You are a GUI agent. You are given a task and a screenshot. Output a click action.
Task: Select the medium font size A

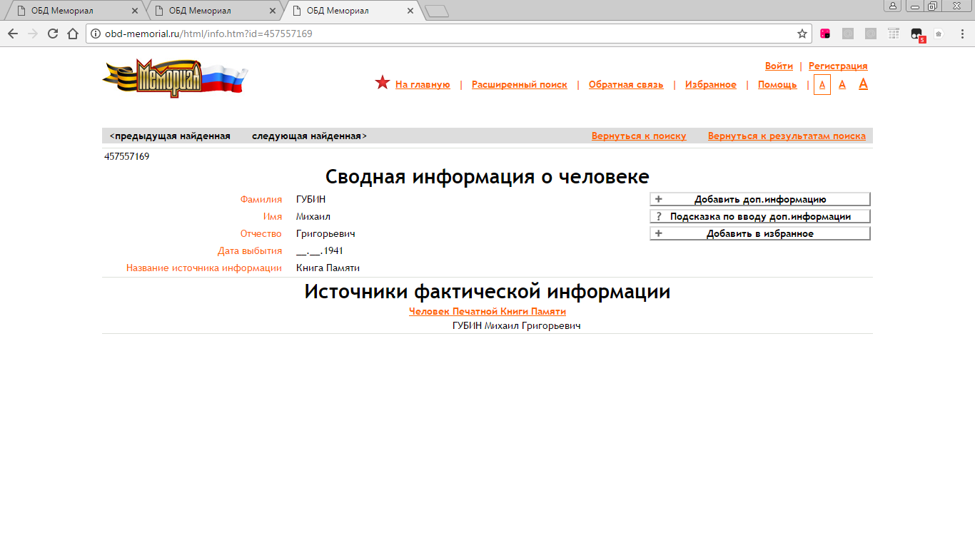click(x=842, y=84)
